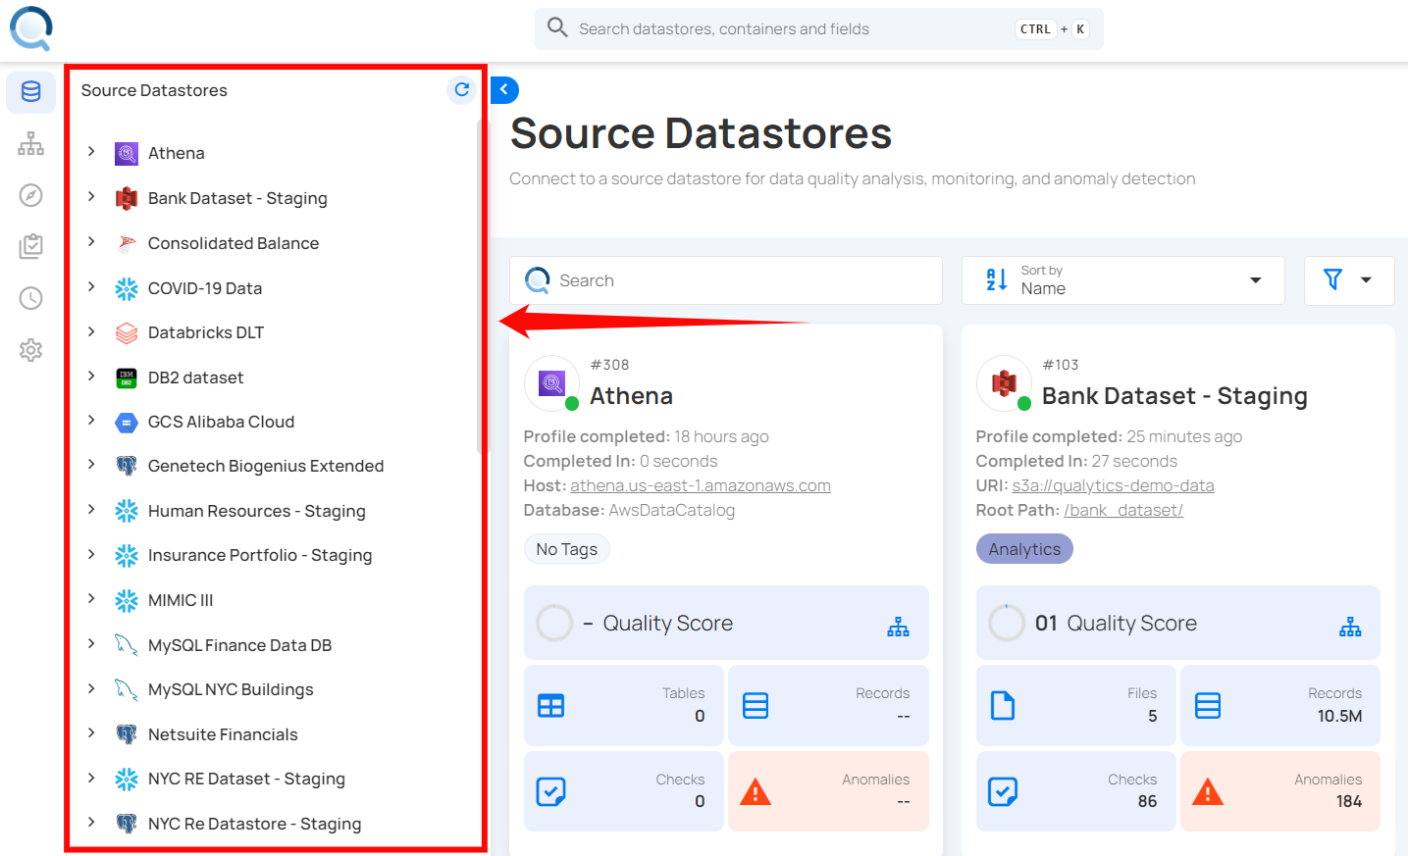The height and width of the screenshot is (856, 1408).
Task: Open the Activity clock sidebar icon
Action: pyautogui.click(x=30, y=298)
